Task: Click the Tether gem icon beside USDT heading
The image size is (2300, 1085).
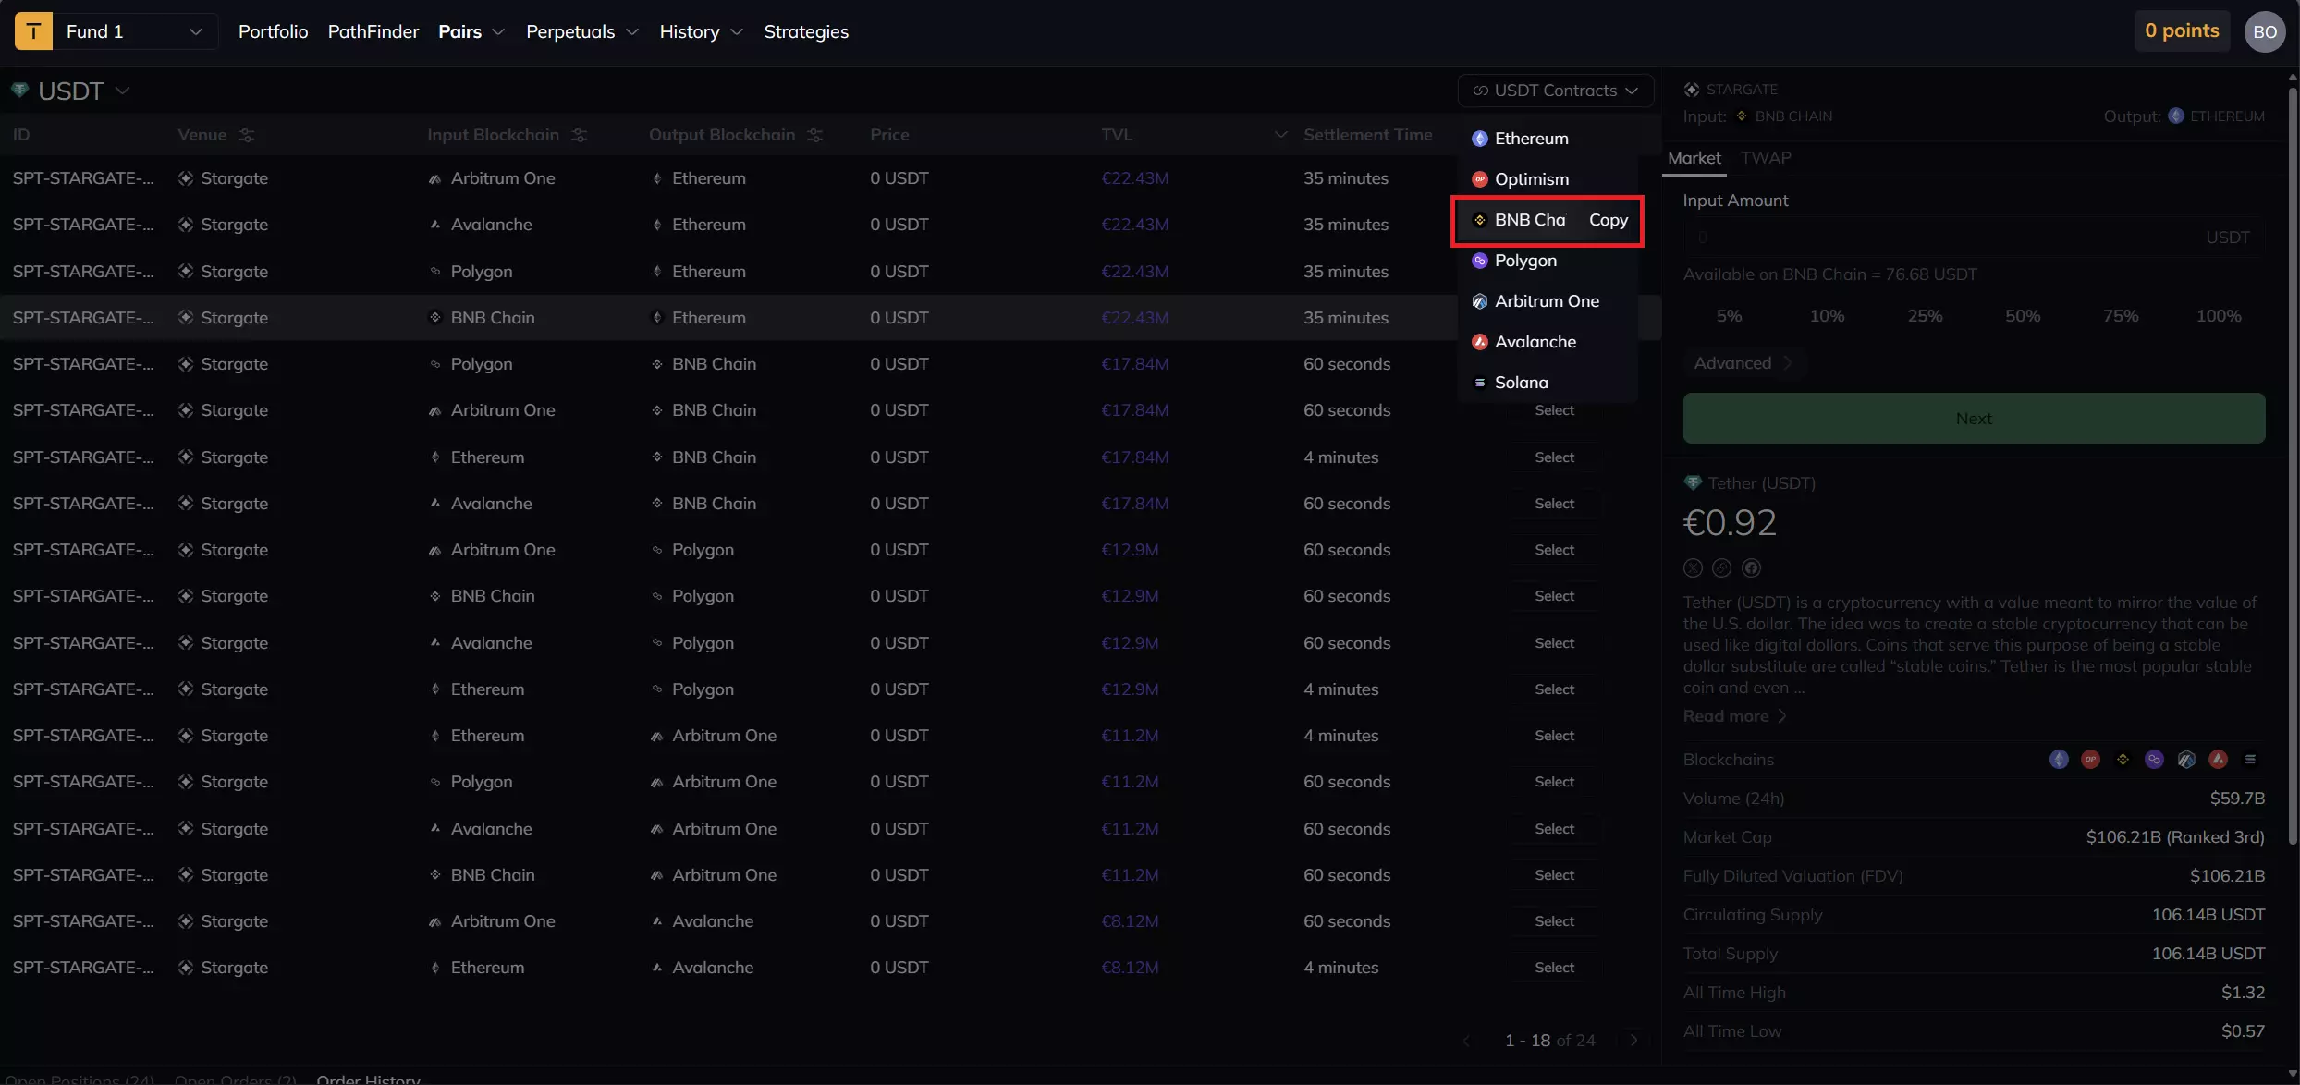Action: point(19,91)
